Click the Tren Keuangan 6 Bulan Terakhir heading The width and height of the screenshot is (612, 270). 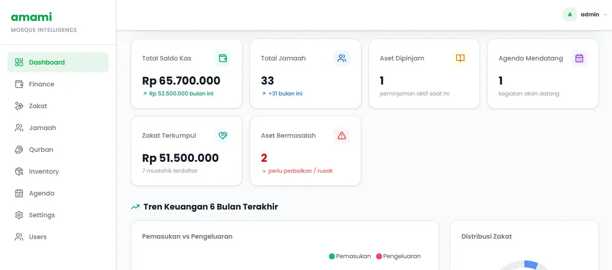211,207
